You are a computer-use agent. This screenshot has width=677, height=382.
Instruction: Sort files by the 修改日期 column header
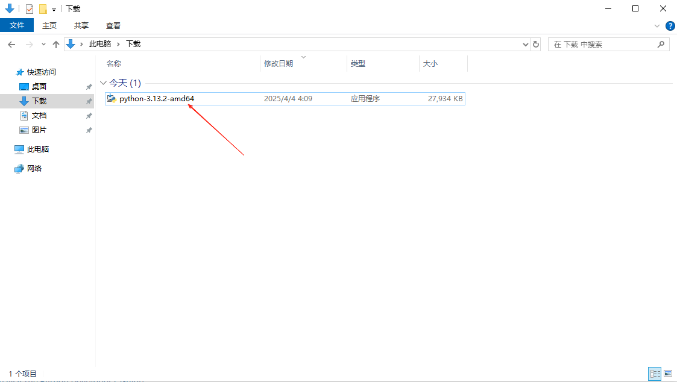279,64
